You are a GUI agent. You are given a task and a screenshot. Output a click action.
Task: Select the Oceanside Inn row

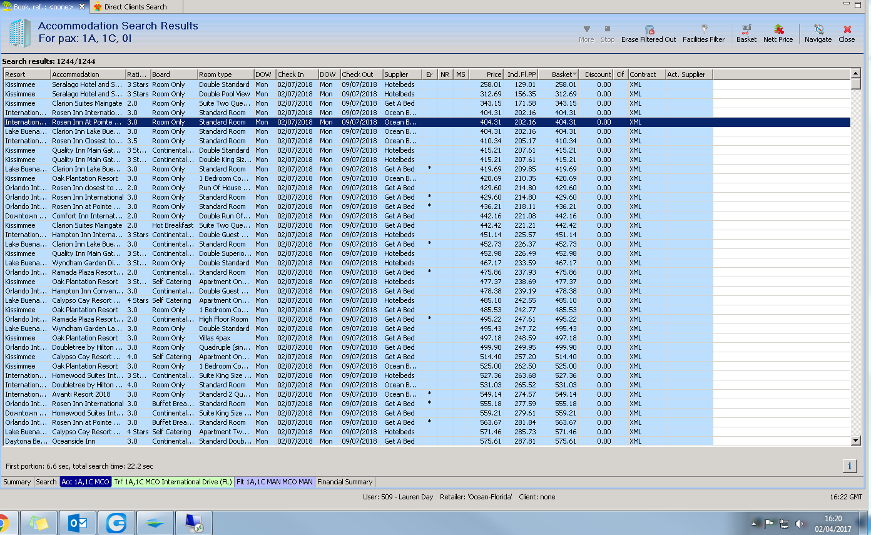click(427, 441)
